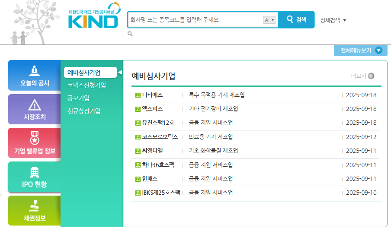
Task: Select the 시장조치 sidebar tab
Action: tap(35, 109)
